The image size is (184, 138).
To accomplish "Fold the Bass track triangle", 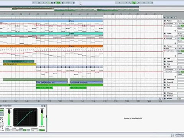I will (165, 67).
